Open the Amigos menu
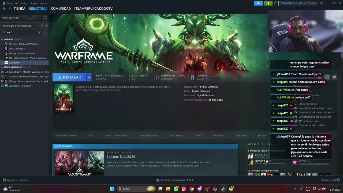The width and height of the screenshot is (343, 193). pos(25,3)
